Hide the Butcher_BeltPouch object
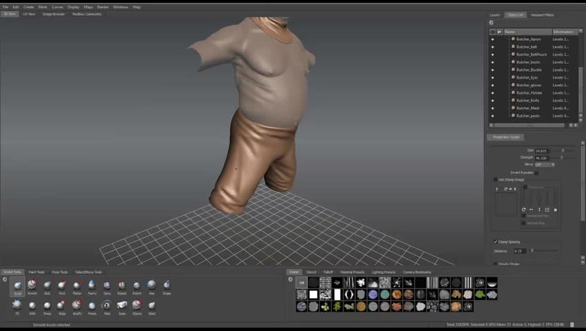This screenshot has height=331, width=586. (493, 54)
